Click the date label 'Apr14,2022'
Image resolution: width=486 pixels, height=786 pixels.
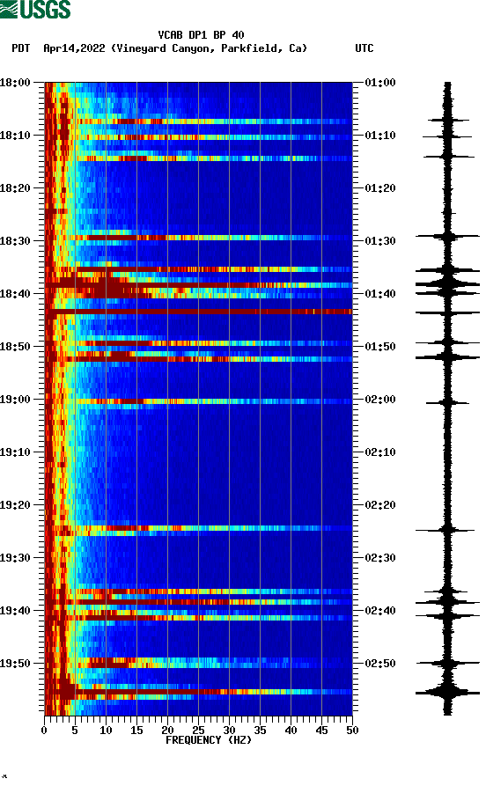click(x=74, y=48)
